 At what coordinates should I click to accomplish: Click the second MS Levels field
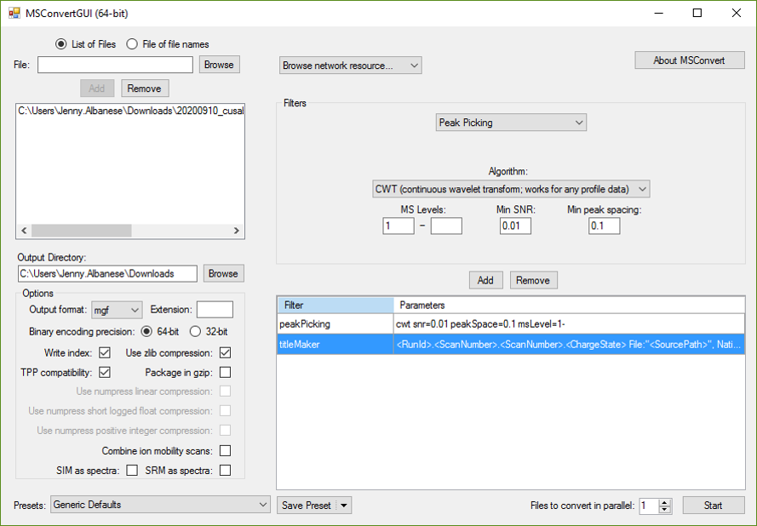click(x=446, y=226)
